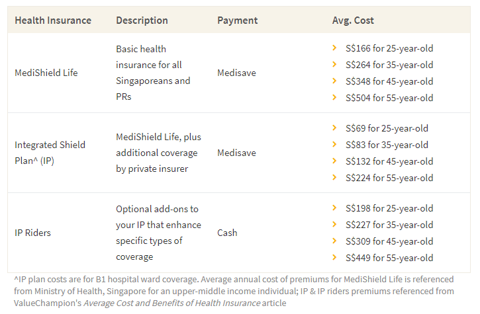Click the chevron bullet beside S$504 for 55-year-old

(335, 98)
